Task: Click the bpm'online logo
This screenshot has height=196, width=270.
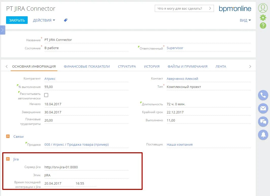Action: click(x=235, y=8)
